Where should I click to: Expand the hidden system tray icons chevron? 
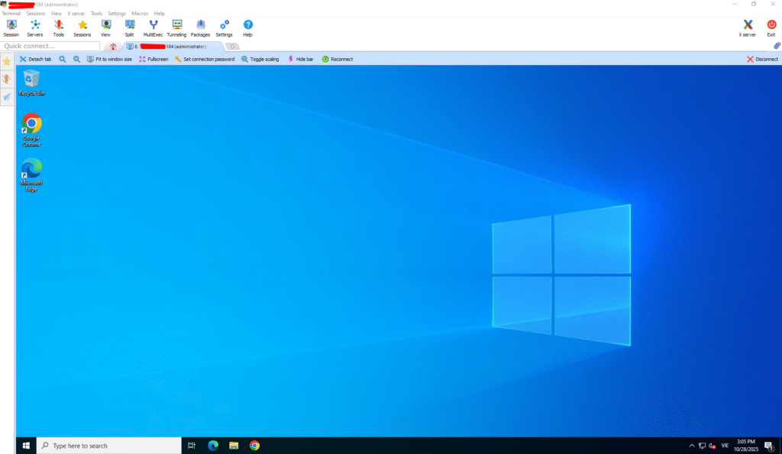click(x=692, y=446)
